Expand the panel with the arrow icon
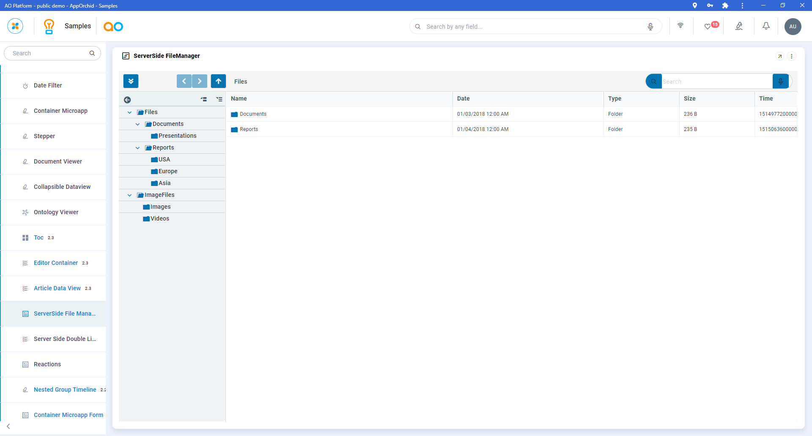Viewport: 812px width, 436px height. tap(780, 56)
